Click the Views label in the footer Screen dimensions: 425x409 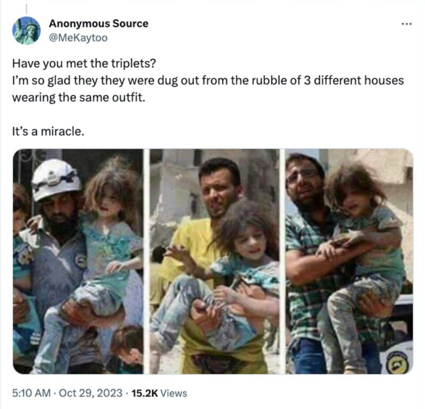pyautogui.click(x=174, y=393)
